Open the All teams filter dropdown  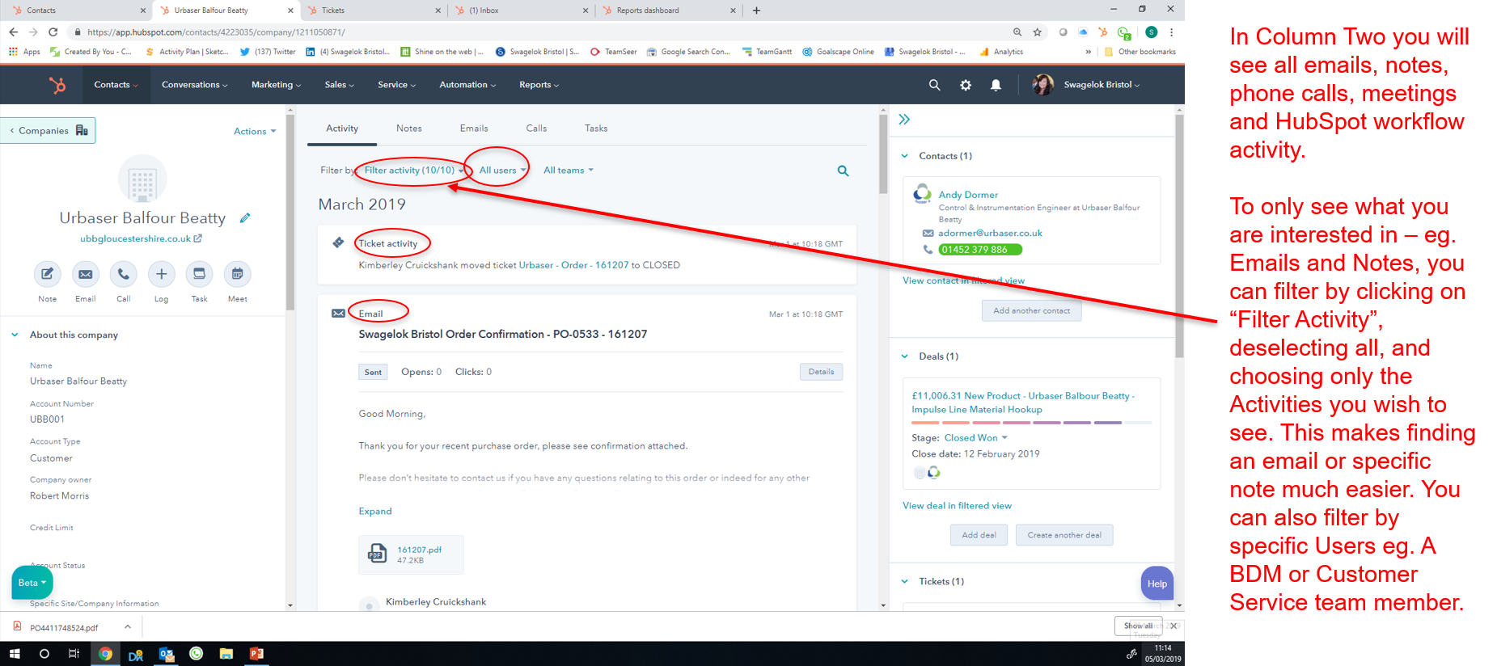[568, 171]
